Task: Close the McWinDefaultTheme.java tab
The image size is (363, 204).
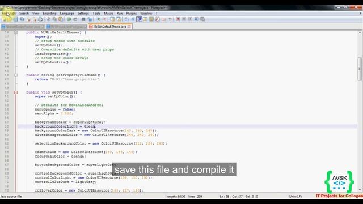Action: click(x=129, y=27)
